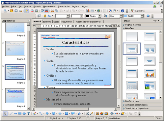The width and height of the screenshot is (164, 121).
Task: Select the Arrow line tool
Action: (15, 113)
